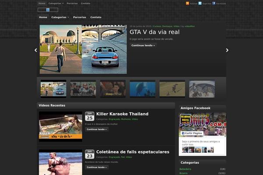Image resolution: width=263 pixels, height=175 pixels.
Task: Go to next featured slide arrow
Action: click(x=227, y=50)
